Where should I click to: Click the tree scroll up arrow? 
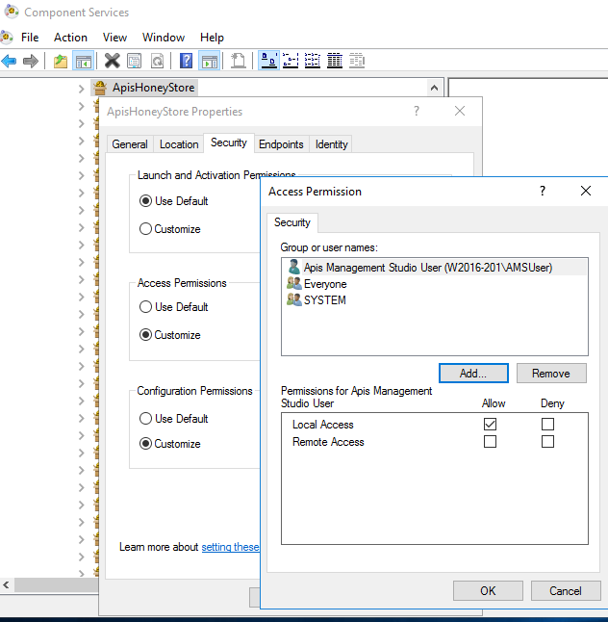tap(435, 88)
